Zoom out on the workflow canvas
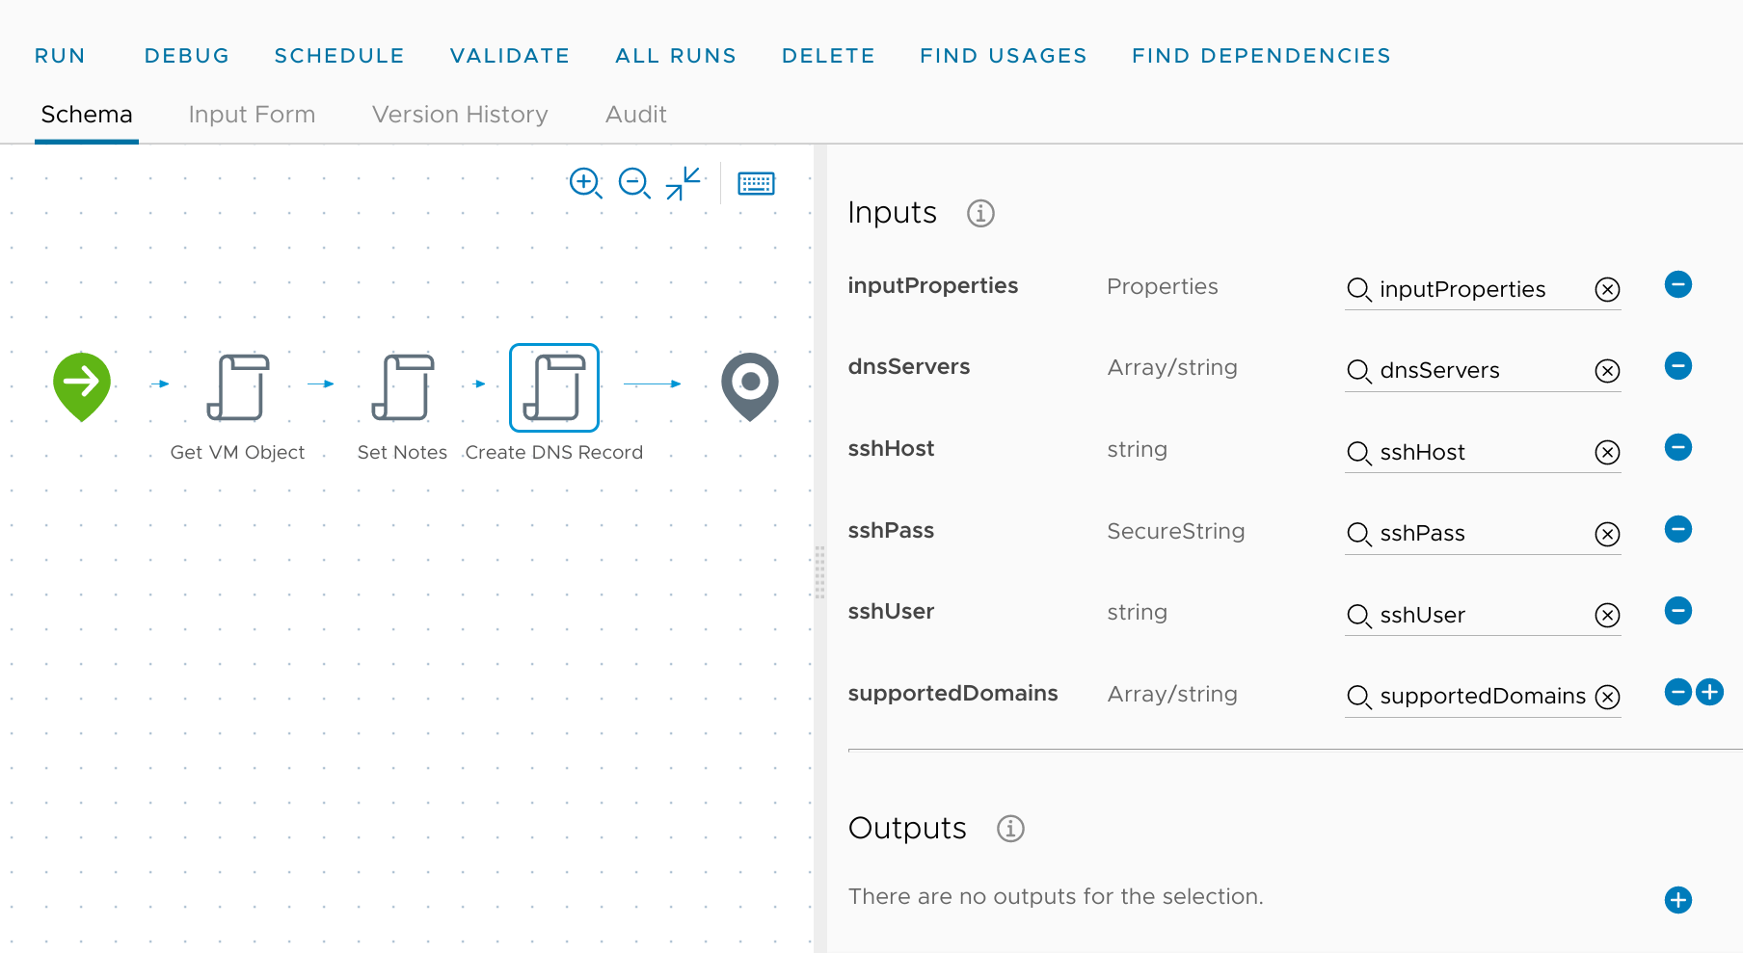Viewport: 1743px width, 953px height. (x=634, y=183)
